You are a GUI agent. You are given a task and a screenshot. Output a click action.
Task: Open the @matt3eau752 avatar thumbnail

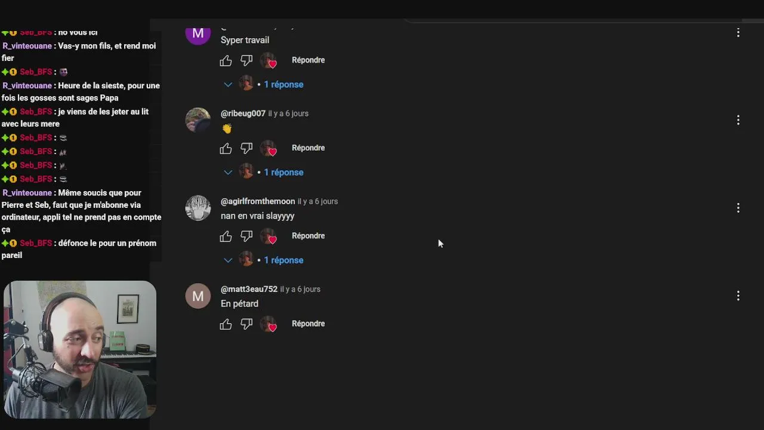pyautogui.click(x=198, y=296)
